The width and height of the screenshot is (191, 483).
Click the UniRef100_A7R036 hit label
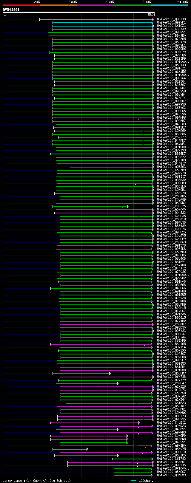(171, 272)
